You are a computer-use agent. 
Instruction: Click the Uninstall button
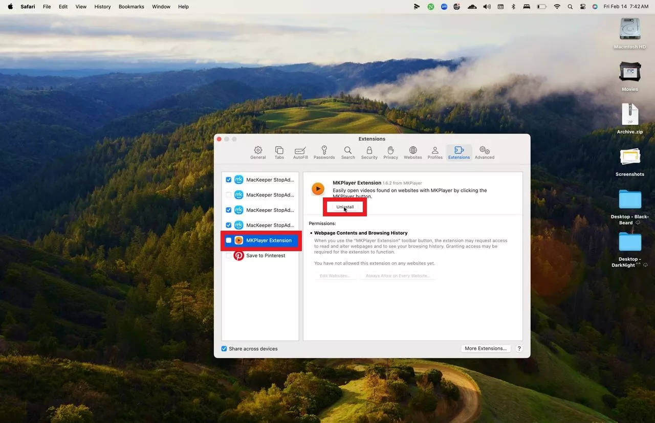click(345, 207)
